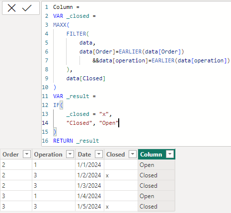Open the Closed column filter dropdown

click(133, 154)
